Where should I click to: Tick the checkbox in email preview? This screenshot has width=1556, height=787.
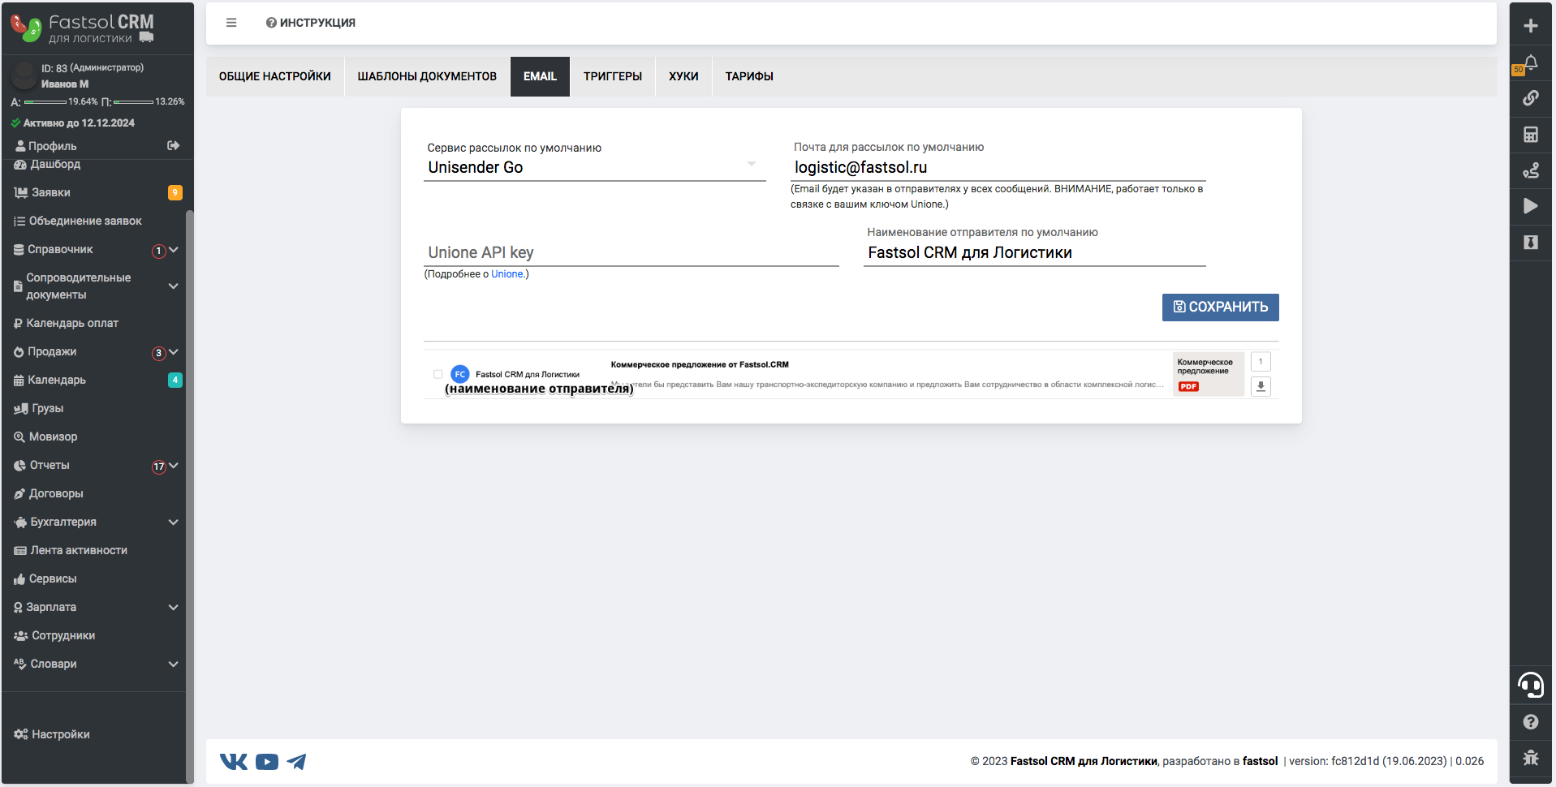(438, 374)
